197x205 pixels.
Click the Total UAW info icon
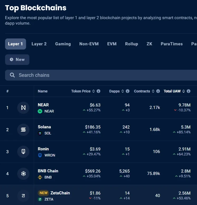click(189, 91)
